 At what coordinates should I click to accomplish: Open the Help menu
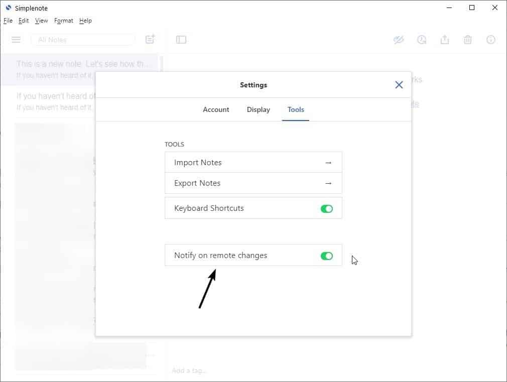pyautogui.click(x=85, y=21)
